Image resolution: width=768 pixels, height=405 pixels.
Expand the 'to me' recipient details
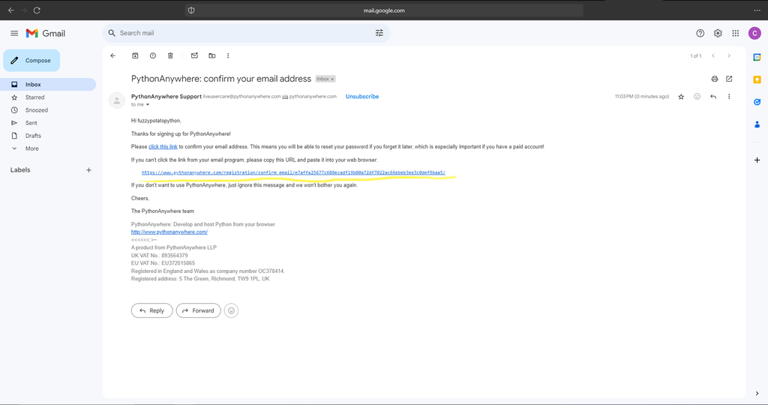click(148, 105)
